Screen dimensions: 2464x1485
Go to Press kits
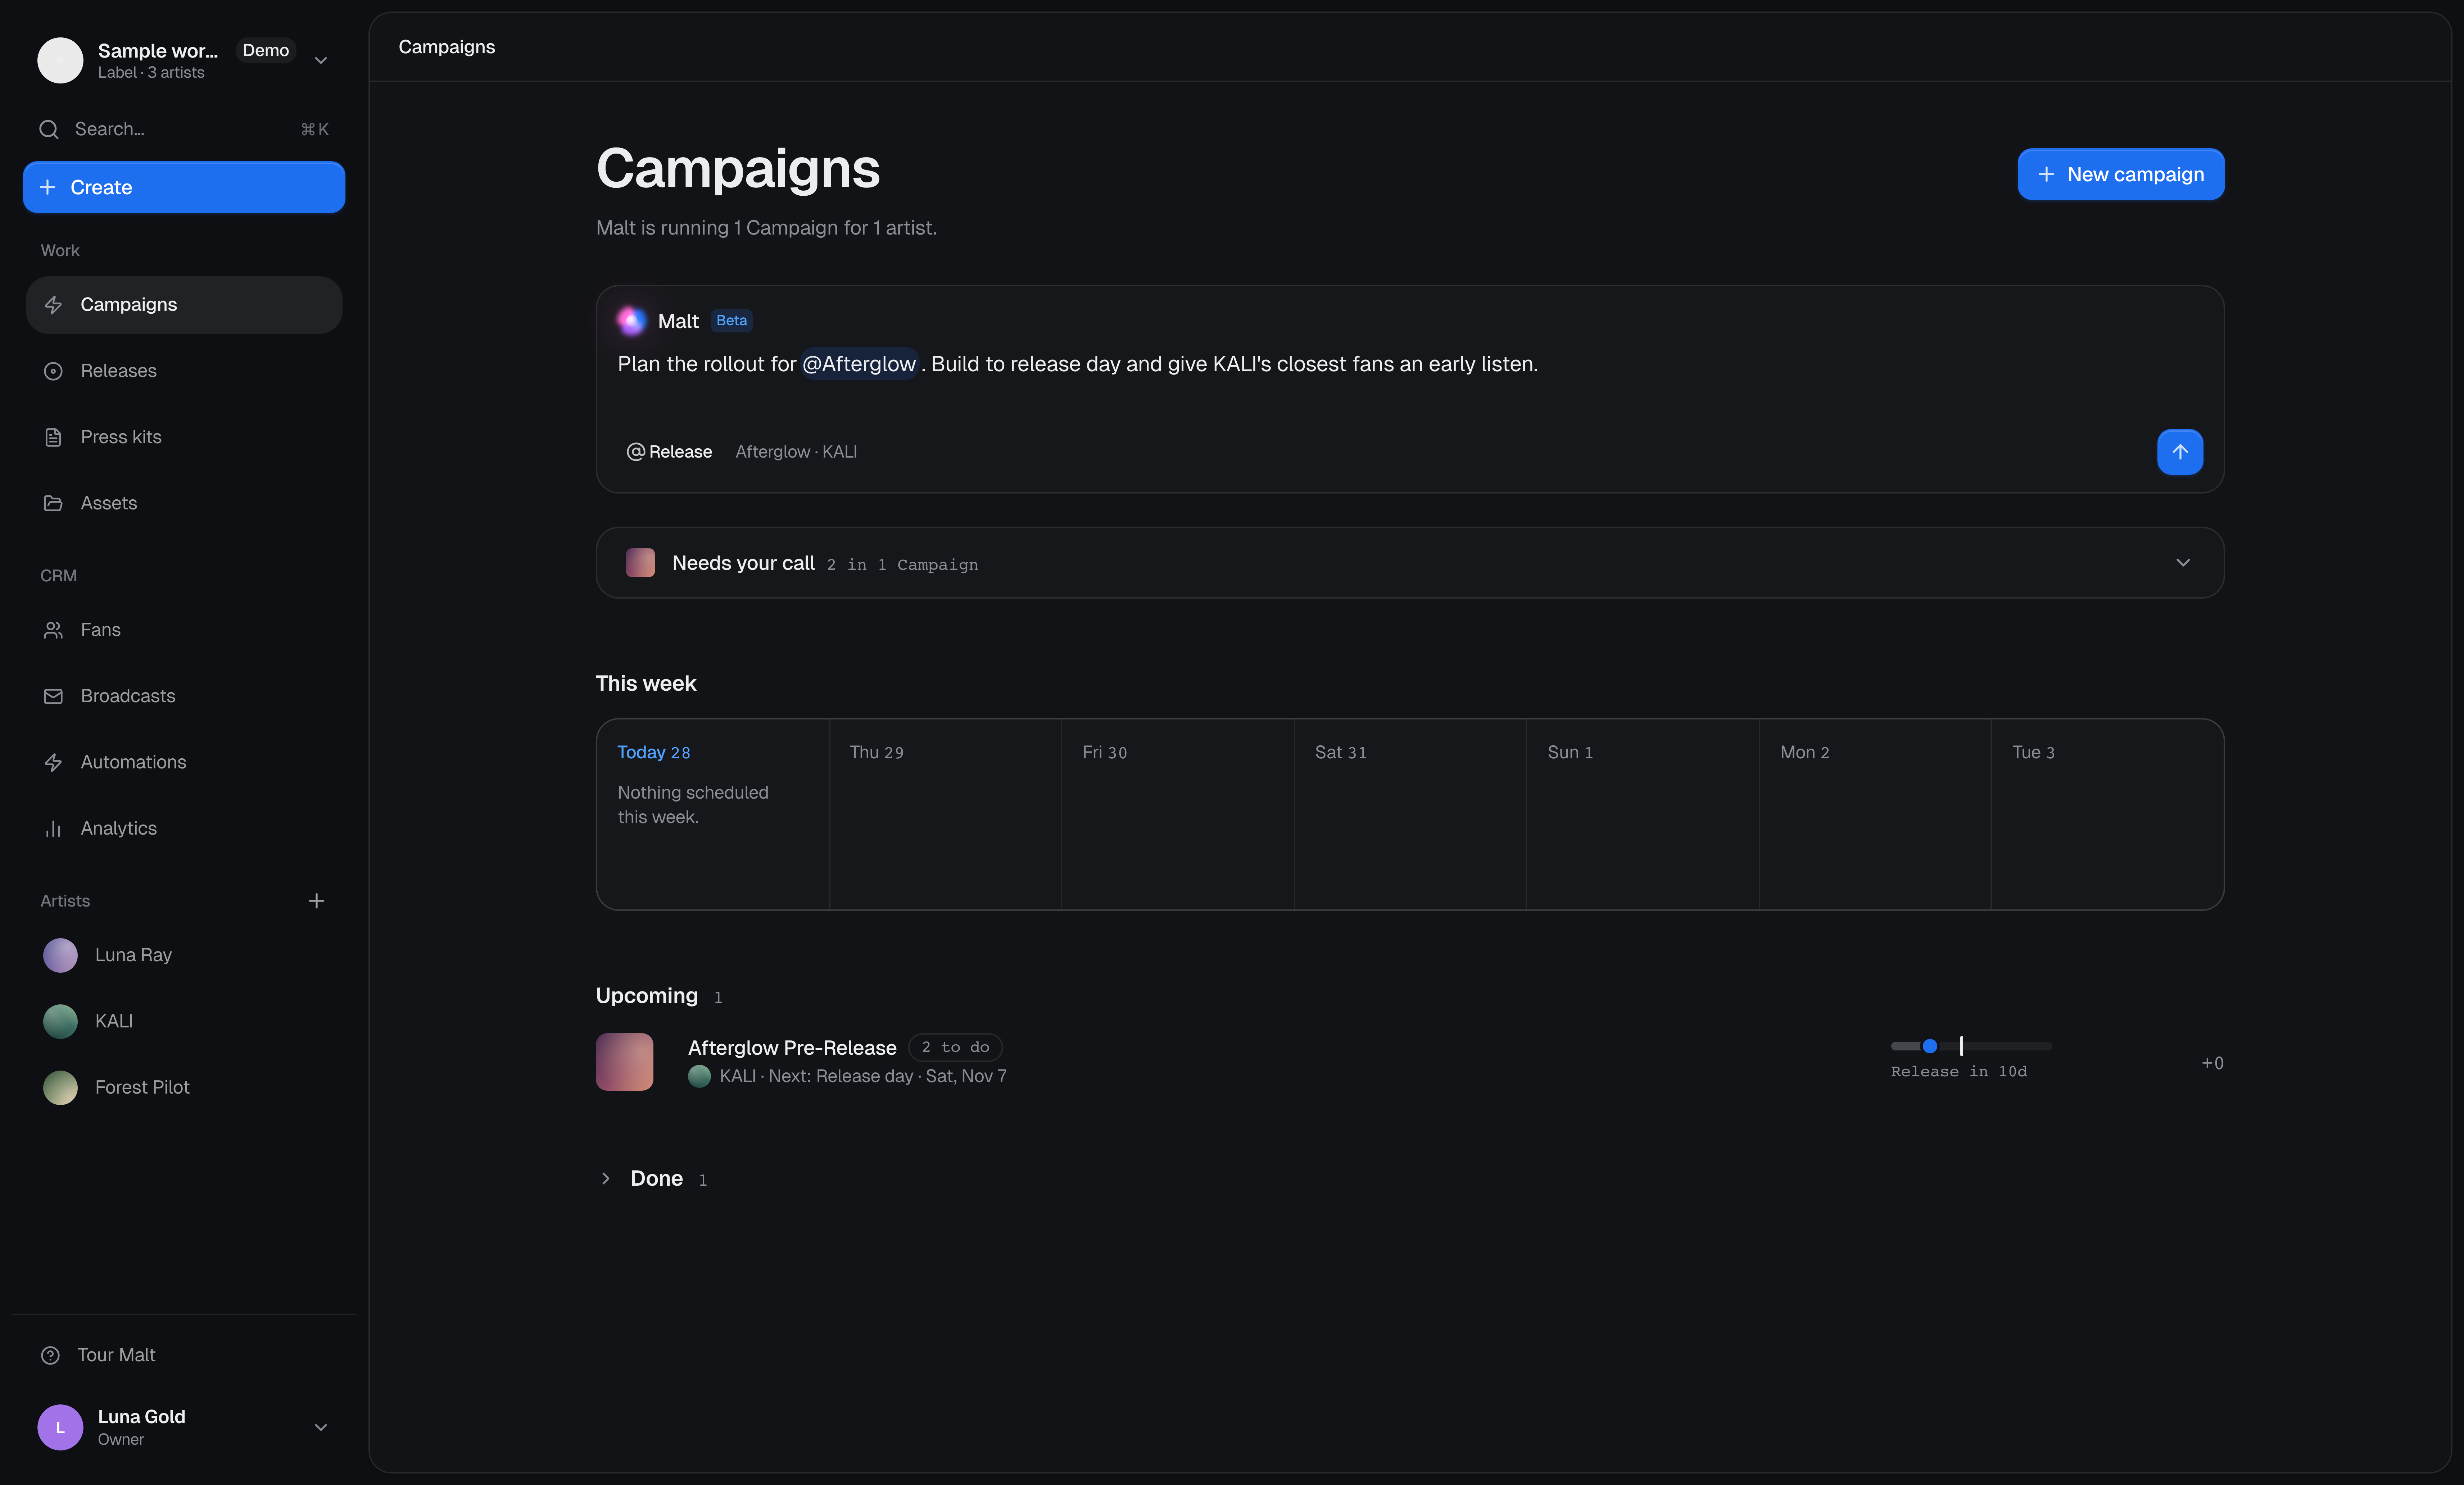(x=184, y=437)
